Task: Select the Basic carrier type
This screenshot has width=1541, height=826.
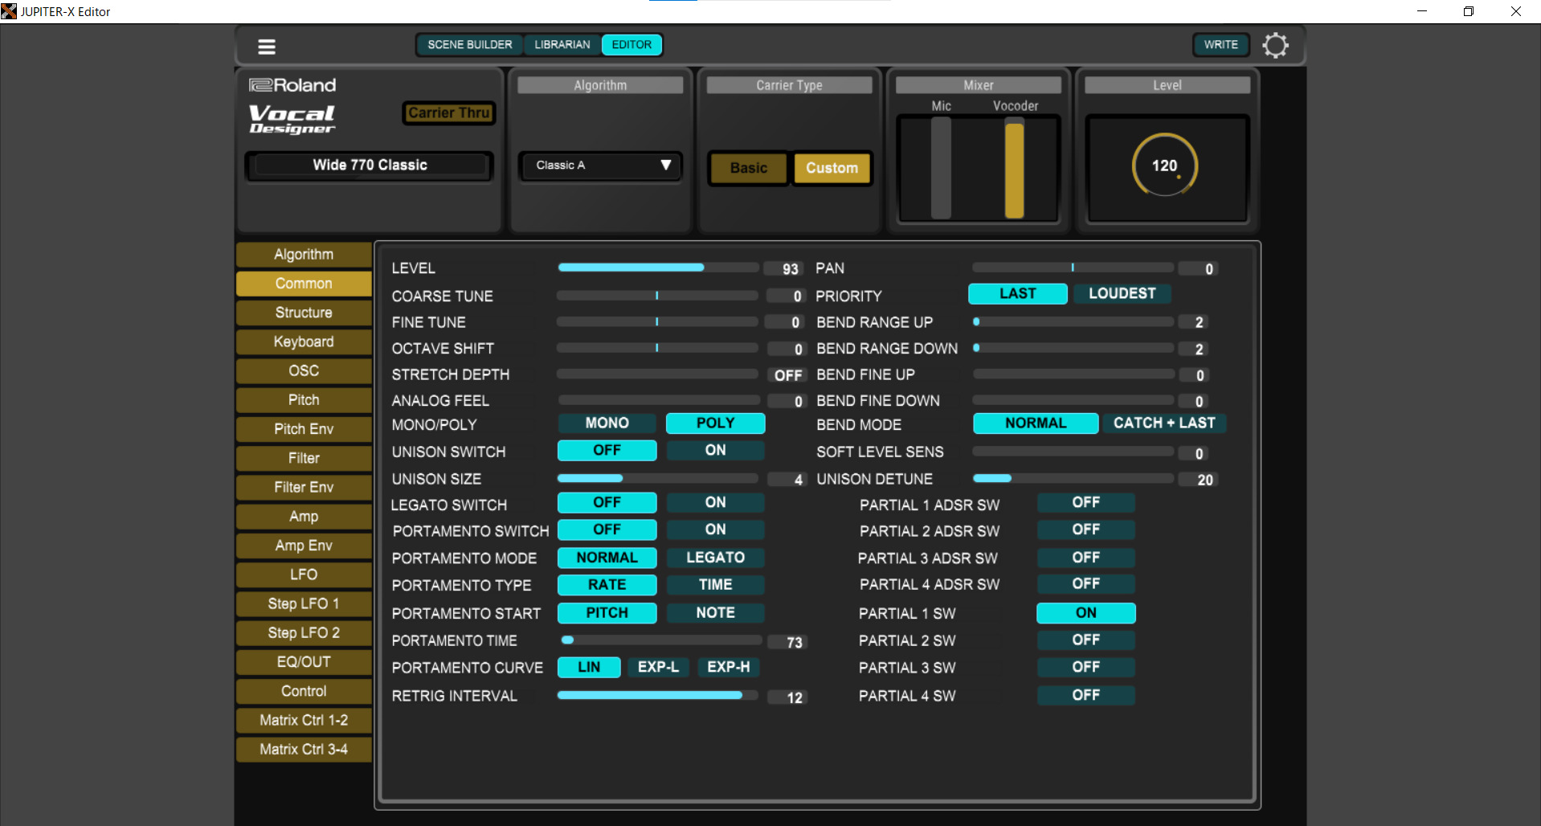Action: [749, 168]
